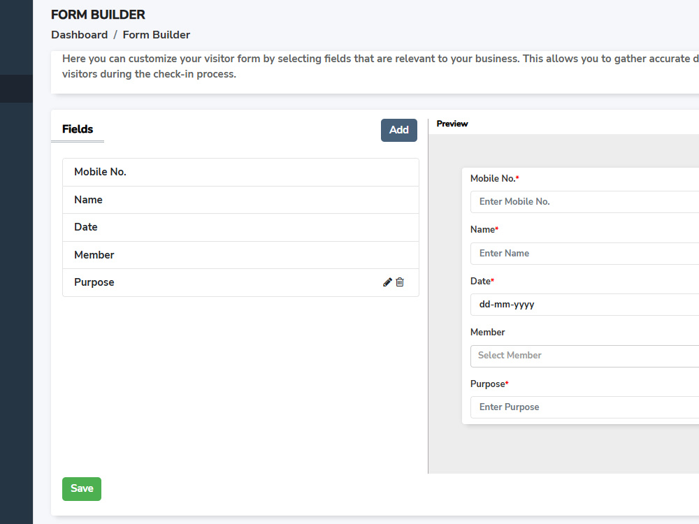The width and height of the screenshot is (699, 524).
Task: Open the Select Member dropdown
Action: (584, 356)
